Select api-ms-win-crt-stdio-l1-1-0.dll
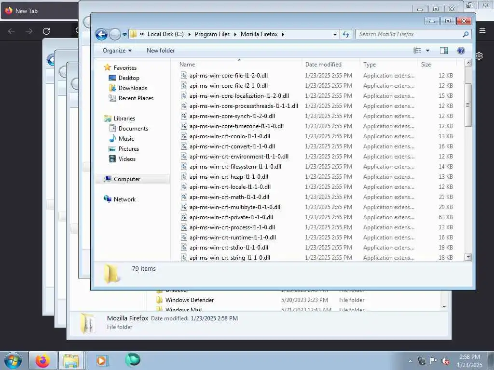The height and width of the screenshot is (370, 494). [x=229, y=247]
